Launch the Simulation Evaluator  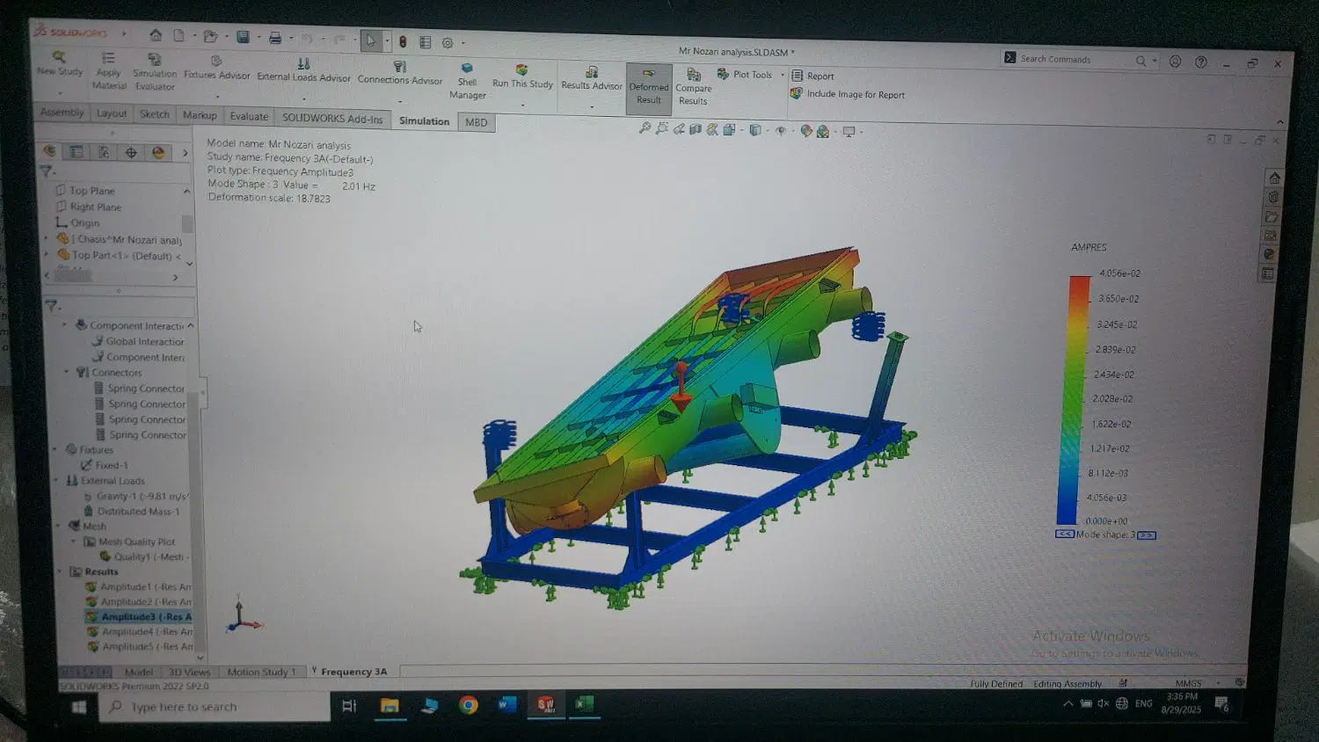pos(155,72)
